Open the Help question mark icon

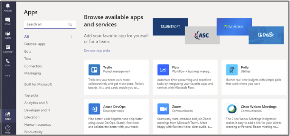coord(8,128)
